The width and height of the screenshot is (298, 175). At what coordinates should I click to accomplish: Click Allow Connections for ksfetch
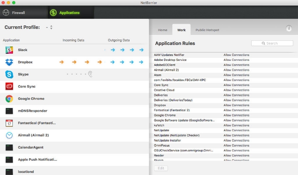(236, 126)
